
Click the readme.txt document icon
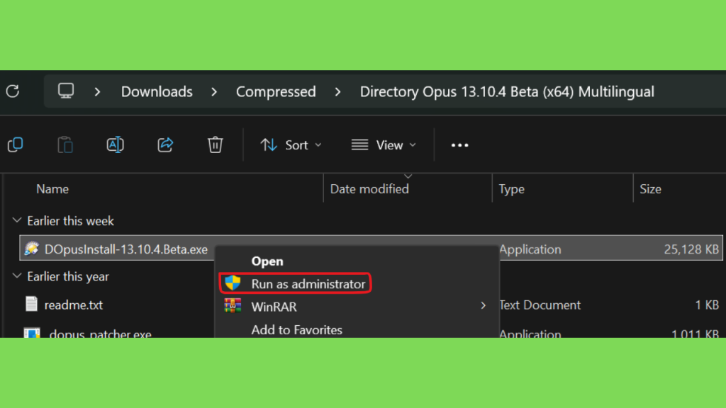click(31, 304)
